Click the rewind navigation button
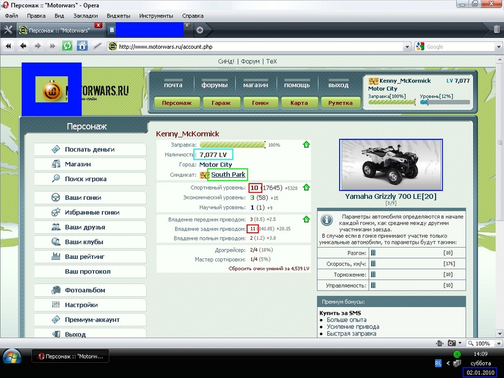The image size is (504, 378). pyautogui.click(x=9, y=46)
